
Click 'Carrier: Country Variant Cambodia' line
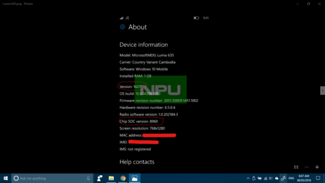(x=147, y=62)
